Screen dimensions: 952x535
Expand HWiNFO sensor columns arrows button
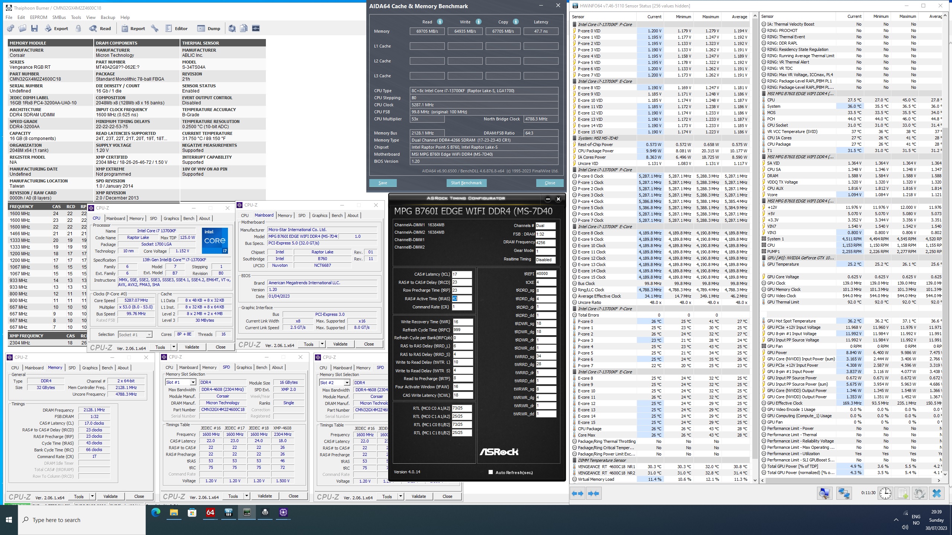pos(578,493)
